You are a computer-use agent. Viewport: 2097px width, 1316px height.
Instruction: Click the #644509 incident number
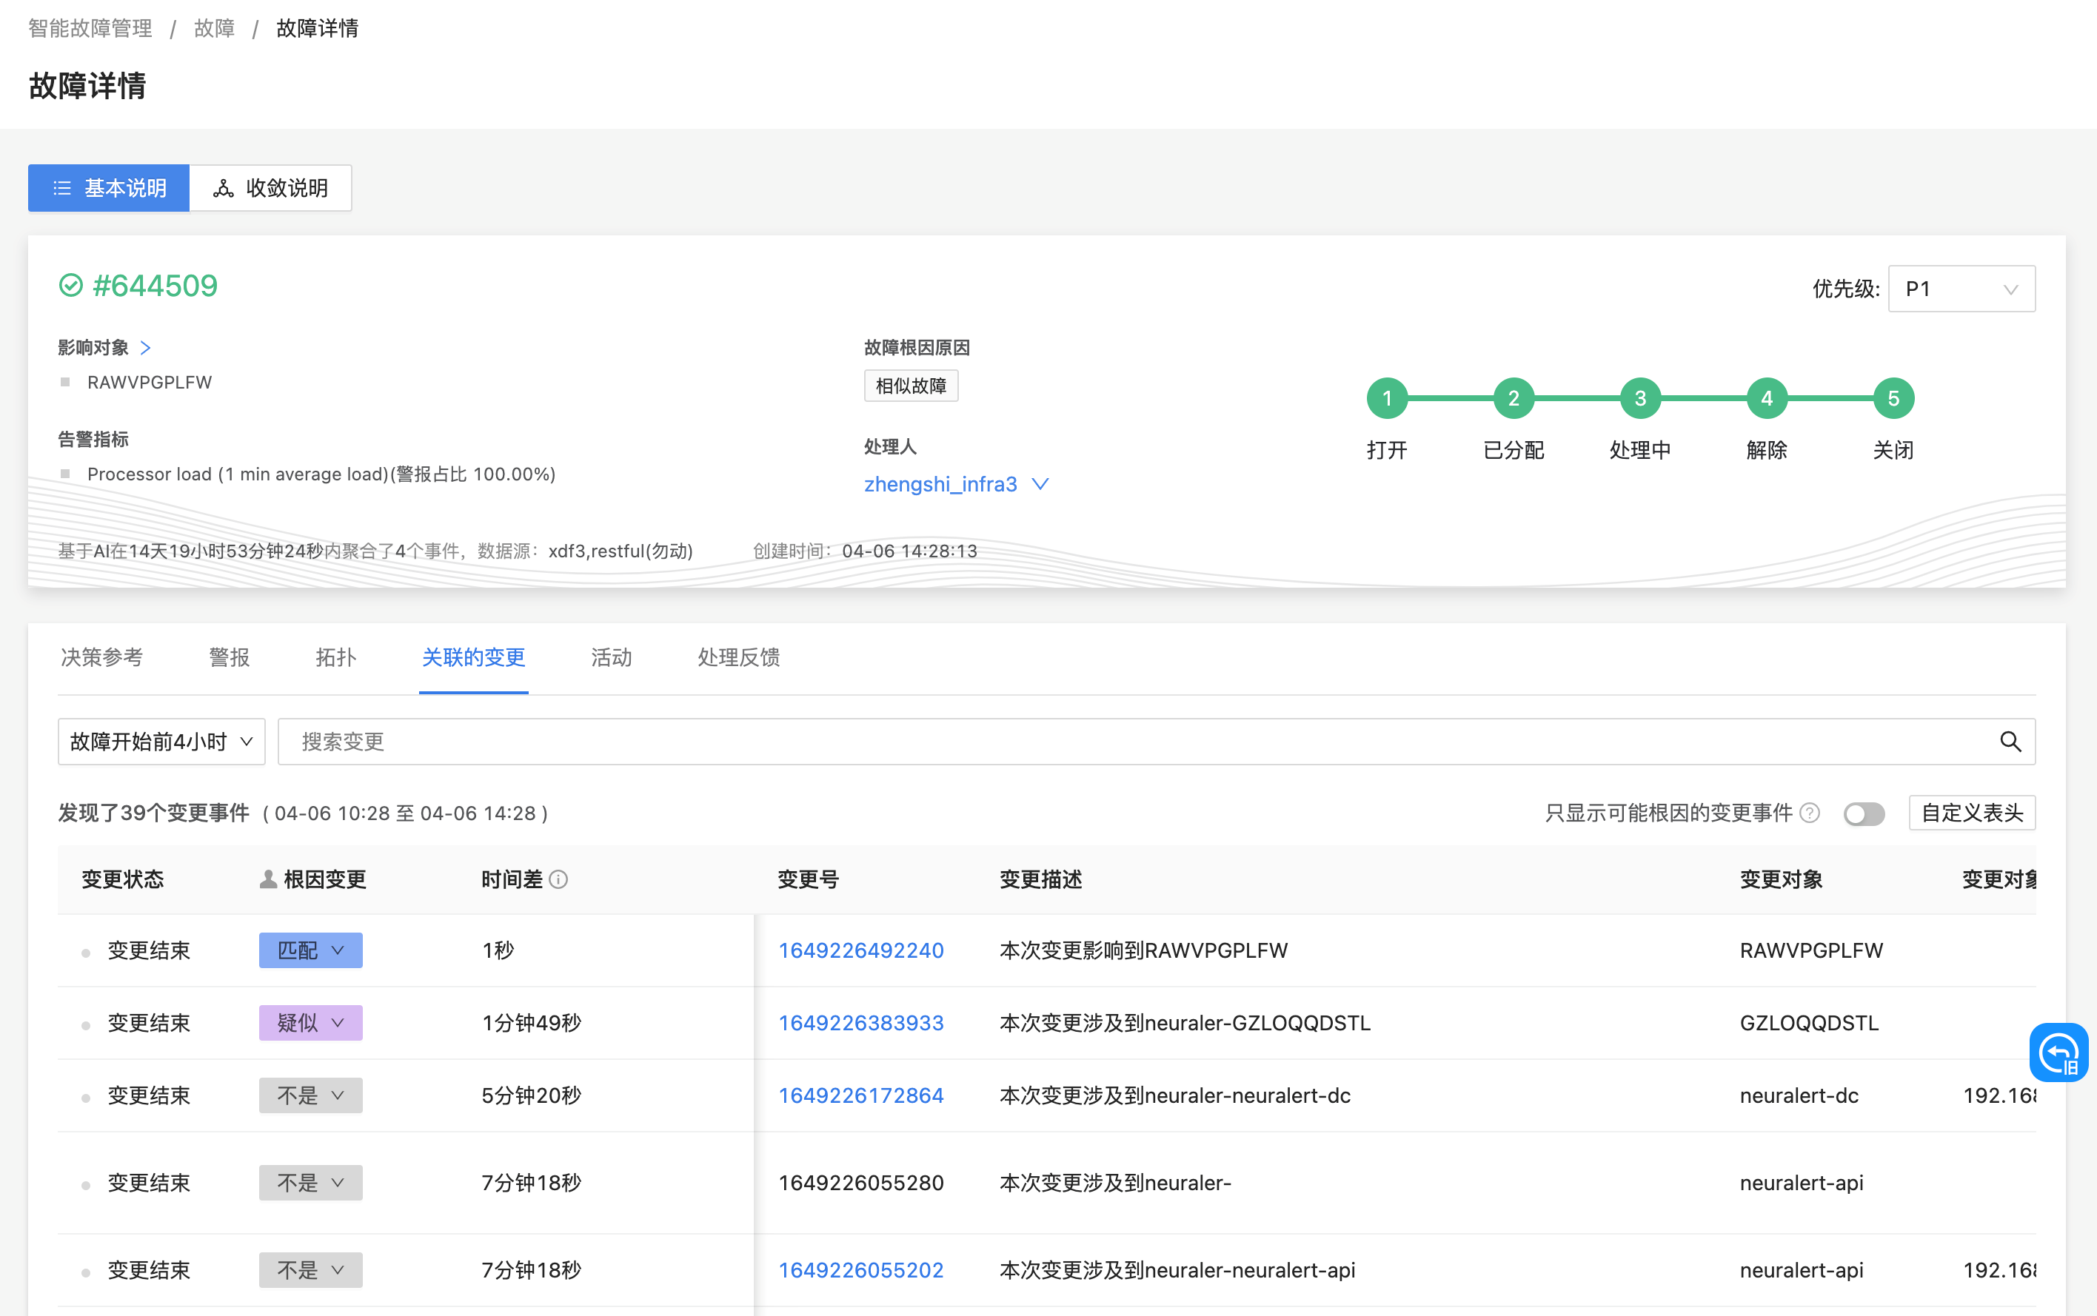click(155, 286)
